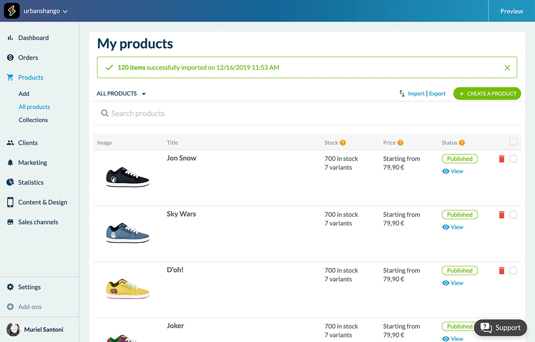Open the Collections submenu item
The height and width of the screenshot is (342, 535).
click(x=33, y=120)
